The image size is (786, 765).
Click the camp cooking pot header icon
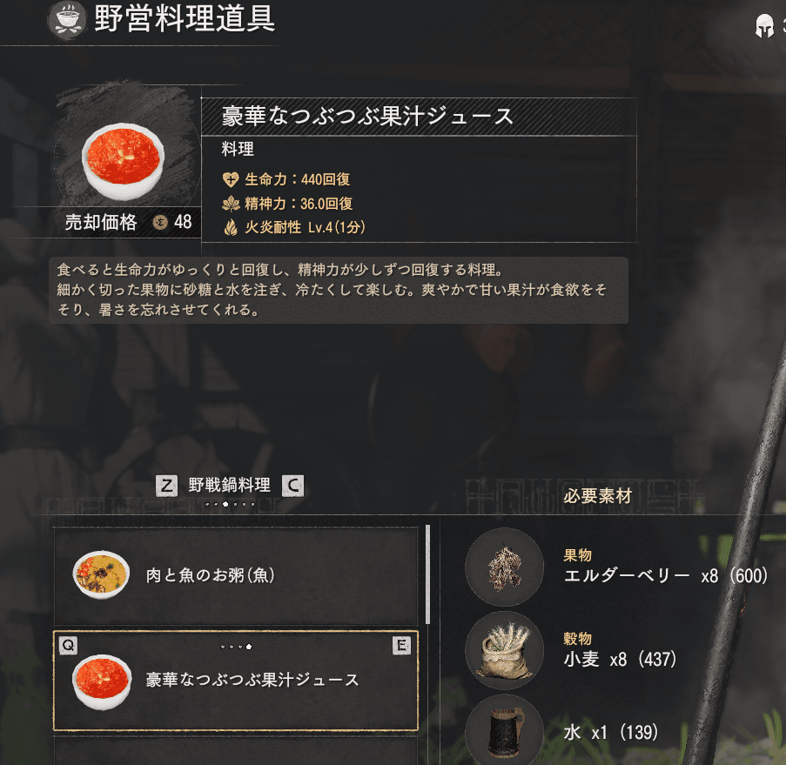click(x=67, y=19)
